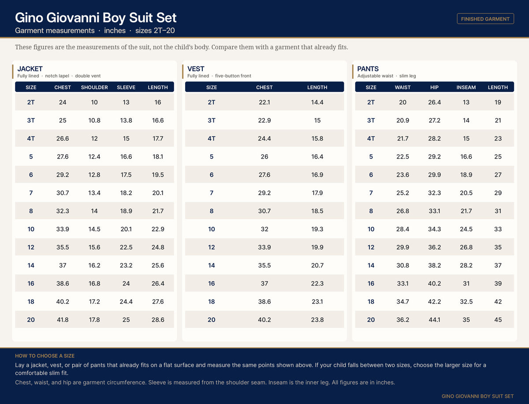Click the Vest CHEST column header
Viewport: 529px width, 404px height.
[x=264, y=87]
